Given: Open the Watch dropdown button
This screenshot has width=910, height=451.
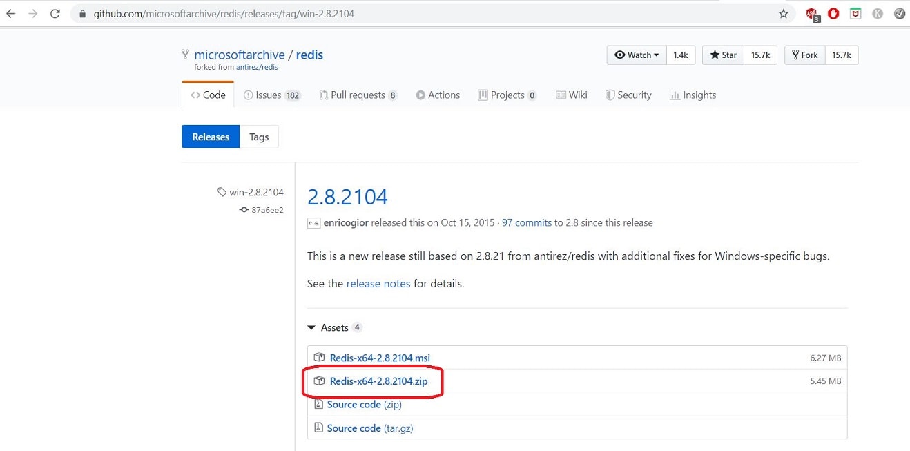Looking at the screenshot, I should click(636, 55).
